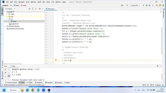Open the orange IDE updates icon
This screenshot has height=93, width=166.
pyautogui.click(x=160, y=5)
